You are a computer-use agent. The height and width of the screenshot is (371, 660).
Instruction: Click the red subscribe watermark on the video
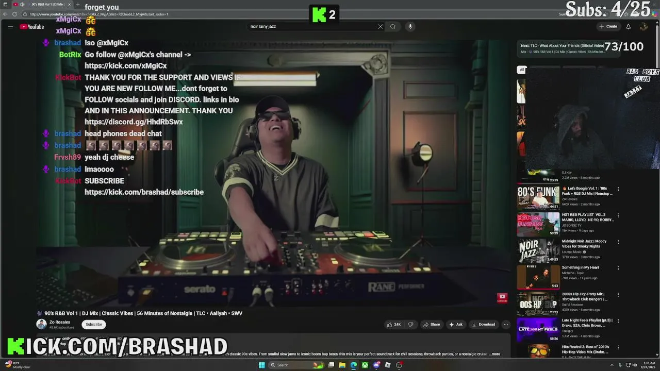502,297
